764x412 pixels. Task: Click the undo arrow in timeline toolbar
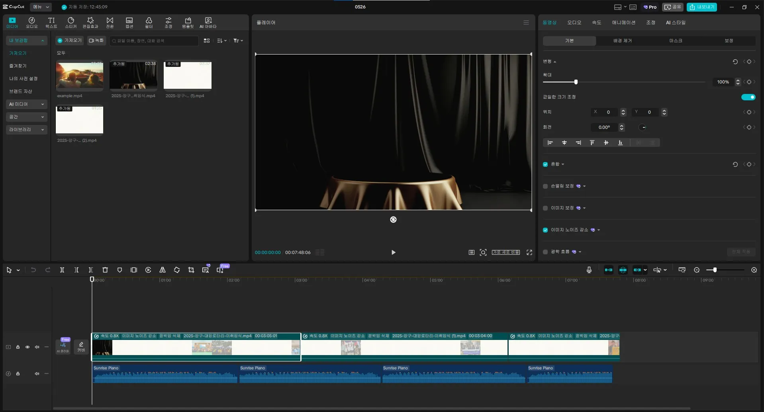pos(33,270)
